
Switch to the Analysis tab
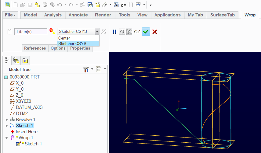53,15
